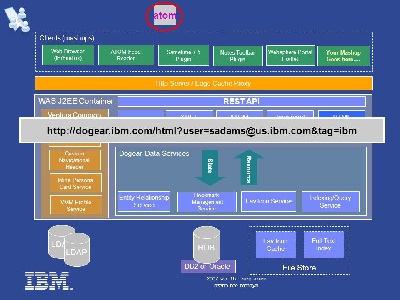Select the Custom Navigational Header box
This screenshot has width=400, height=300.
point(75,160)
